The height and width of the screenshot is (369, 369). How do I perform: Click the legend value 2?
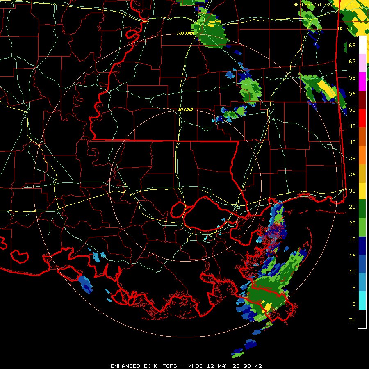point(354,304)
